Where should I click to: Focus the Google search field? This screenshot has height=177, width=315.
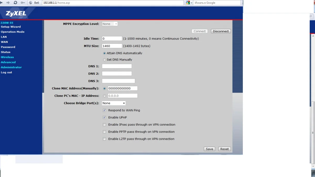217,3
